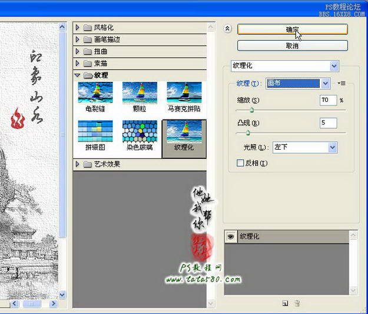Click preview pane scroll down arrow

coord(62,295)
